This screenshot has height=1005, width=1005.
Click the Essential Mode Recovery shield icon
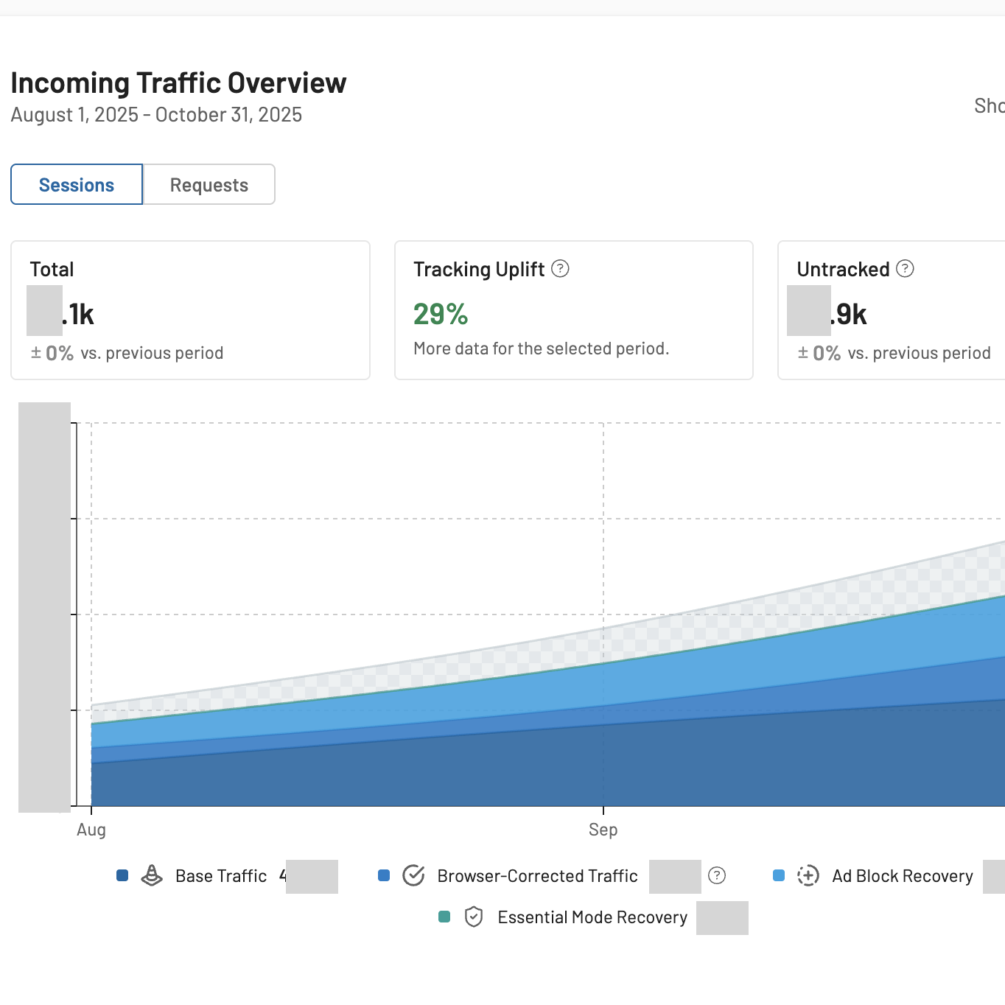coord(474,917)
